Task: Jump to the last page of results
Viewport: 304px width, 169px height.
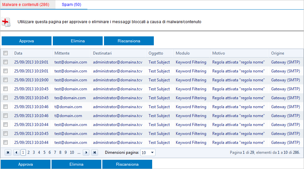Action: pos(95,152)
